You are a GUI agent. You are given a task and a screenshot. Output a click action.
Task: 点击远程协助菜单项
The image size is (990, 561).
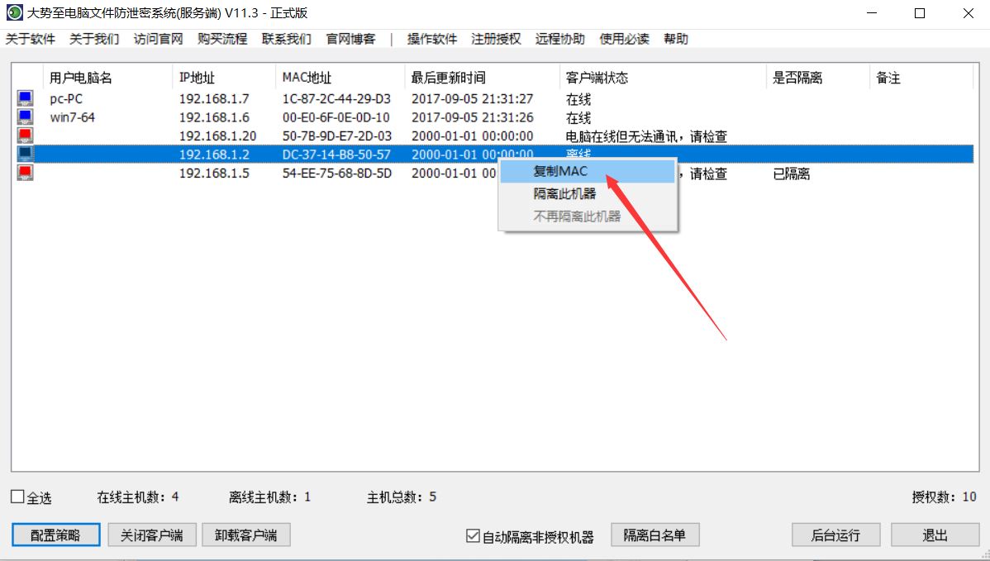pos(559,39)
